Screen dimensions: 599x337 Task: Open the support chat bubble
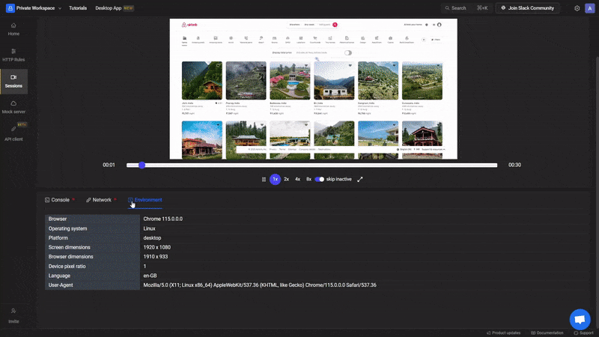580,319
